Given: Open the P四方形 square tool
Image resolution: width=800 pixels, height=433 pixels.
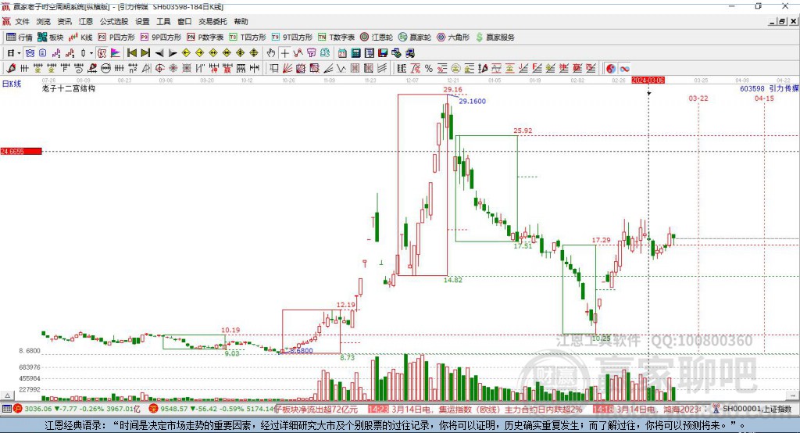Looking at the screenshot, I should point(116,38).
